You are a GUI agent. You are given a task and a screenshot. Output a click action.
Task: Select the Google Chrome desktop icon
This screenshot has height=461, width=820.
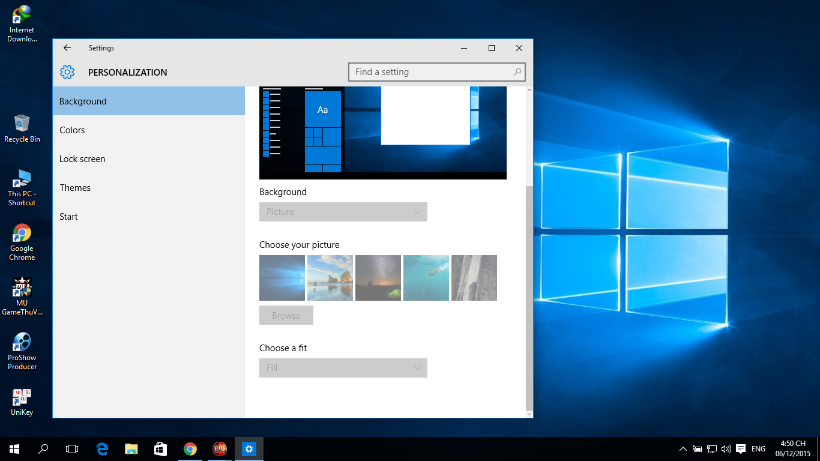click(x=22, y=243)
